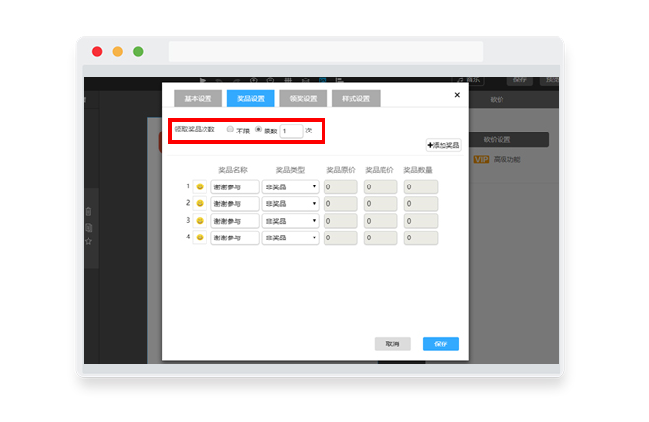Click the play icon in the editor toolbar

[202, 80]
